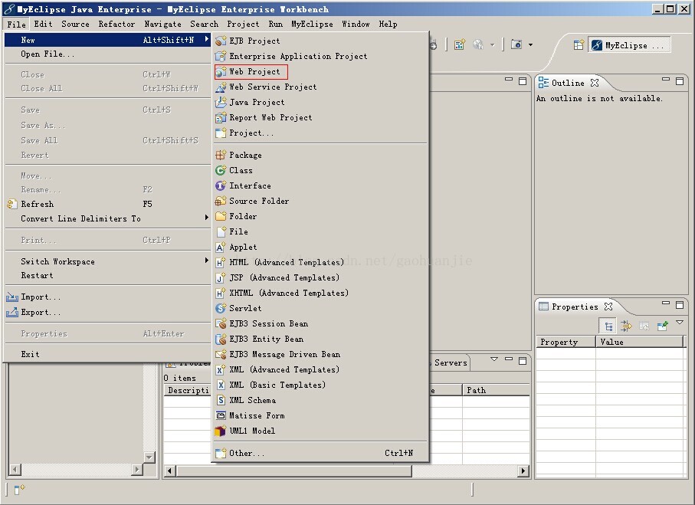695x505 pixels.
Task: Click the JSP Advanced Templates icon
Action: tap(220, 277)
